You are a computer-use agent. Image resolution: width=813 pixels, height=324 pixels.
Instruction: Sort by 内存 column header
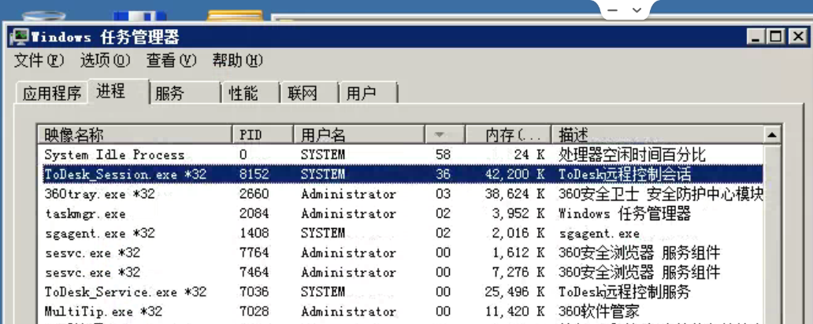508,135
